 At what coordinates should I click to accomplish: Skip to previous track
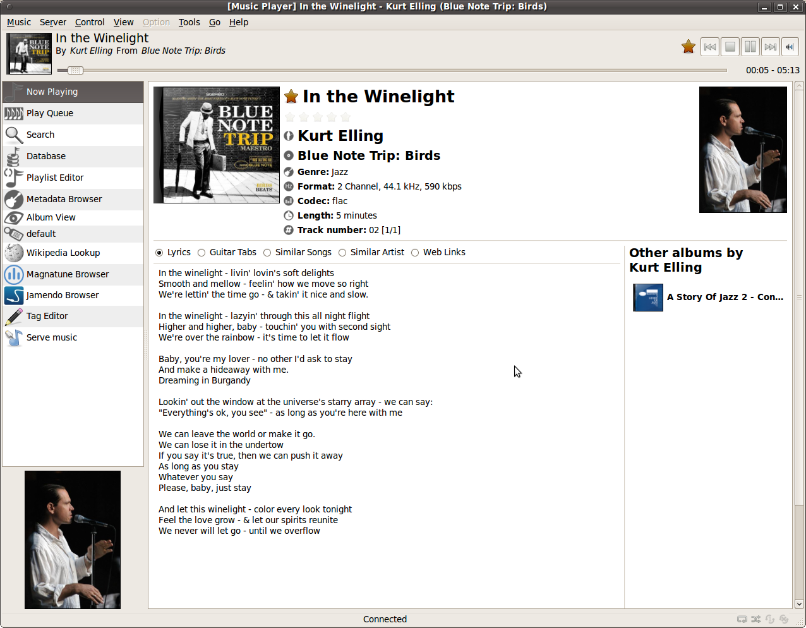710,47
